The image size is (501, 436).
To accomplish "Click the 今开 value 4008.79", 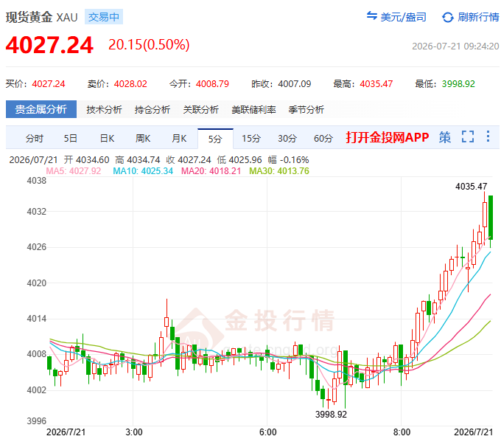I will tap(212, 84).
